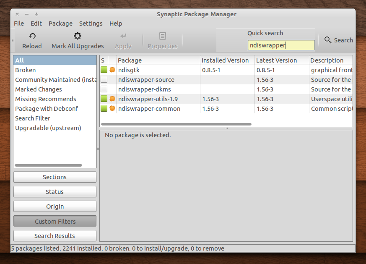The width and height of the screenshot is (366, 264).
Task: Switch the filter pane to Status
Action: click(55, 192)
